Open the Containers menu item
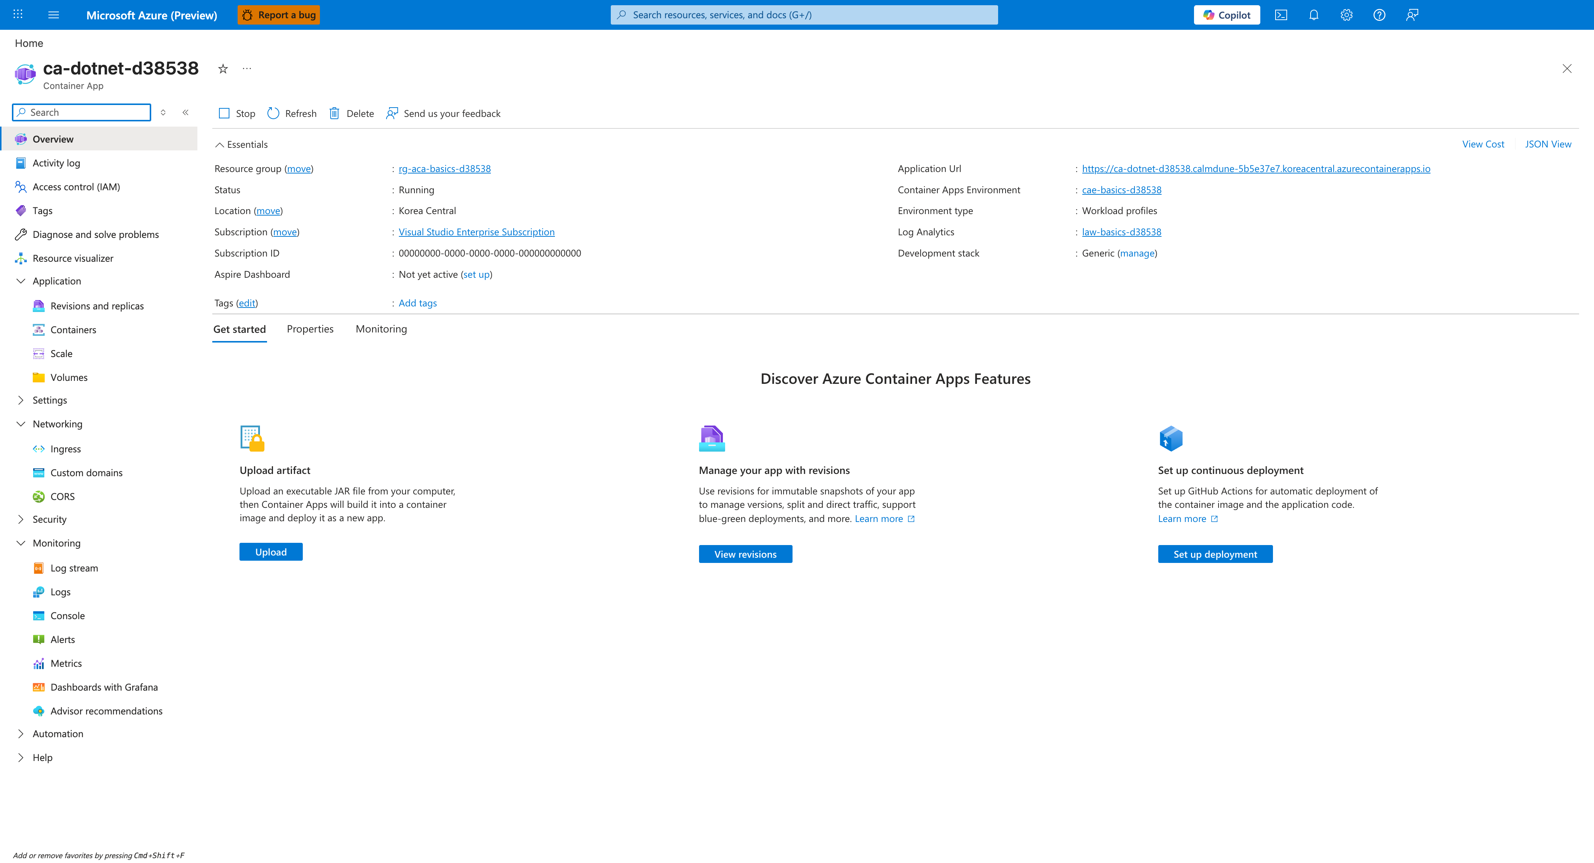Screen dimensions: 1594x863 click(74, 330)
